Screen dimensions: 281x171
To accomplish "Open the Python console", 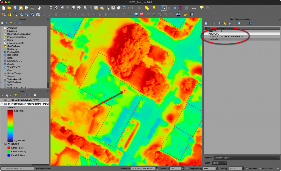I will point(185,14).
